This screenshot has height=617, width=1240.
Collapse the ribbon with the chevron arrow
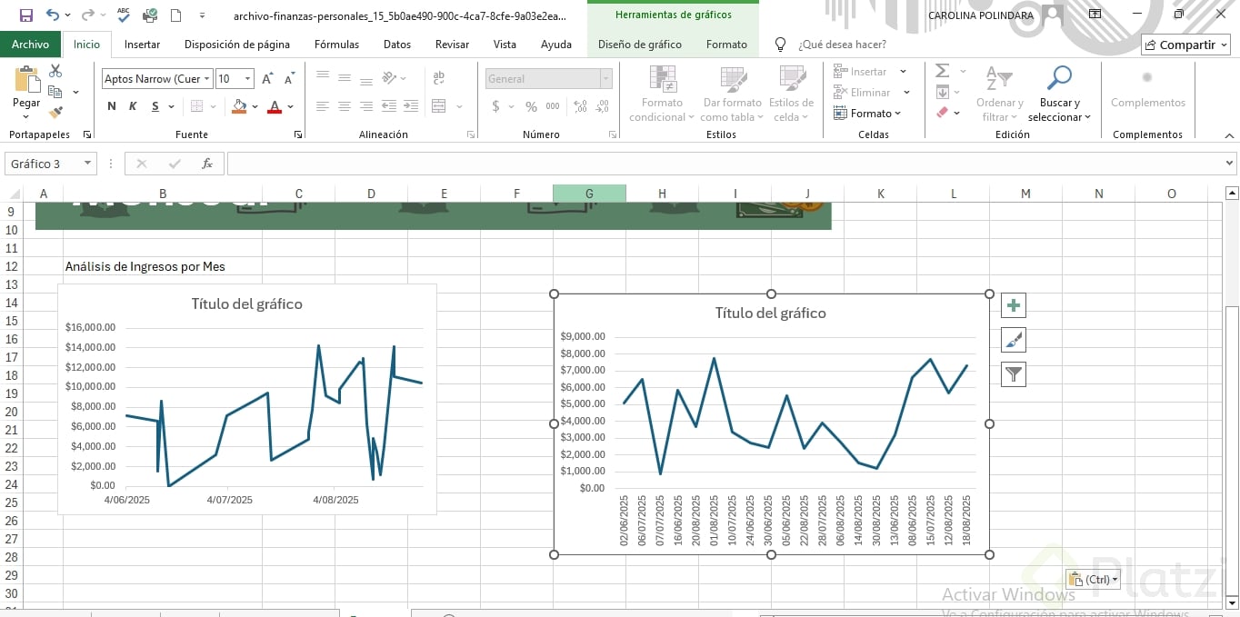point(1229,135)
